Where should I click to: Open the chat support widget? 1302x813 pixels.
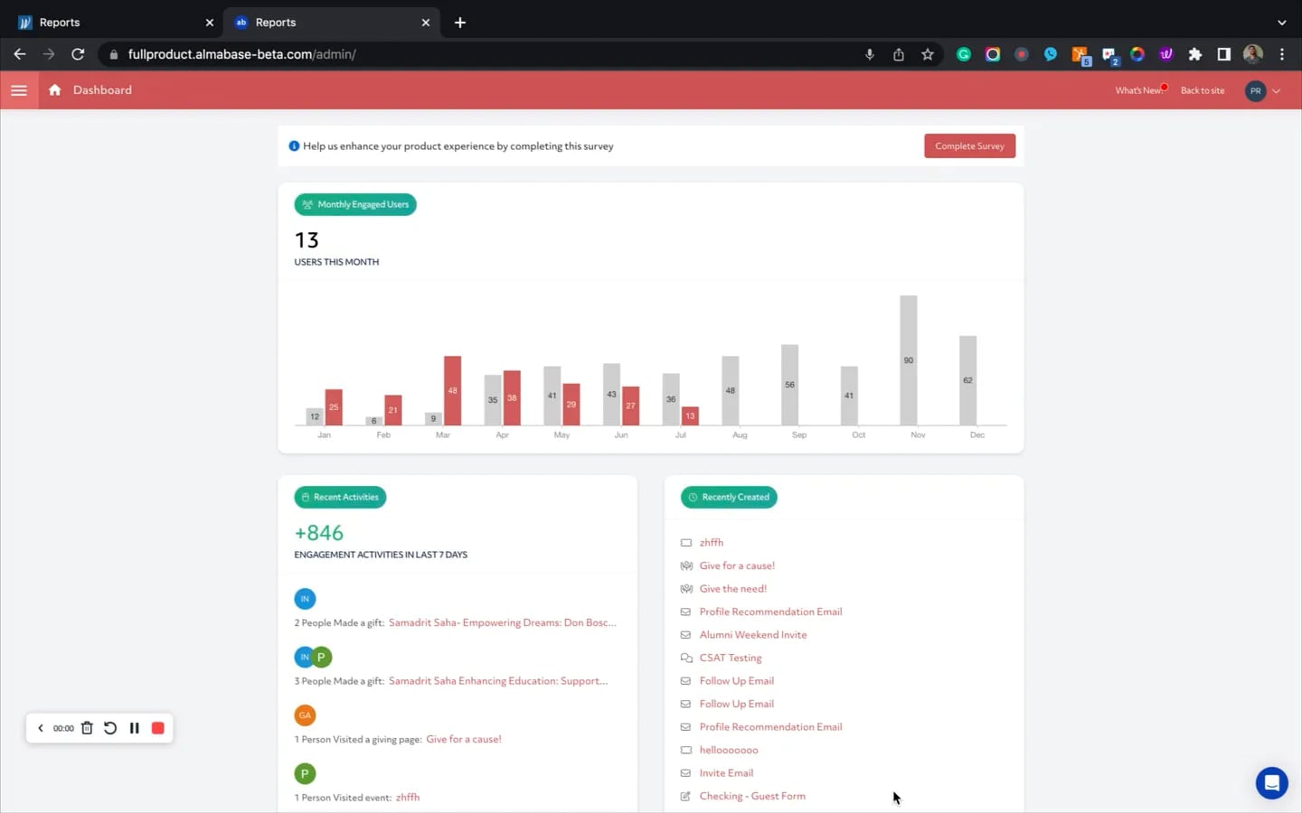pyautogui.click(x=1271, y=783)
